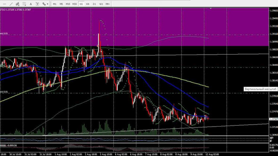Click time axis label 8 Aug 18:00
This screenshot has height=156, width=278.
point(182,154)
